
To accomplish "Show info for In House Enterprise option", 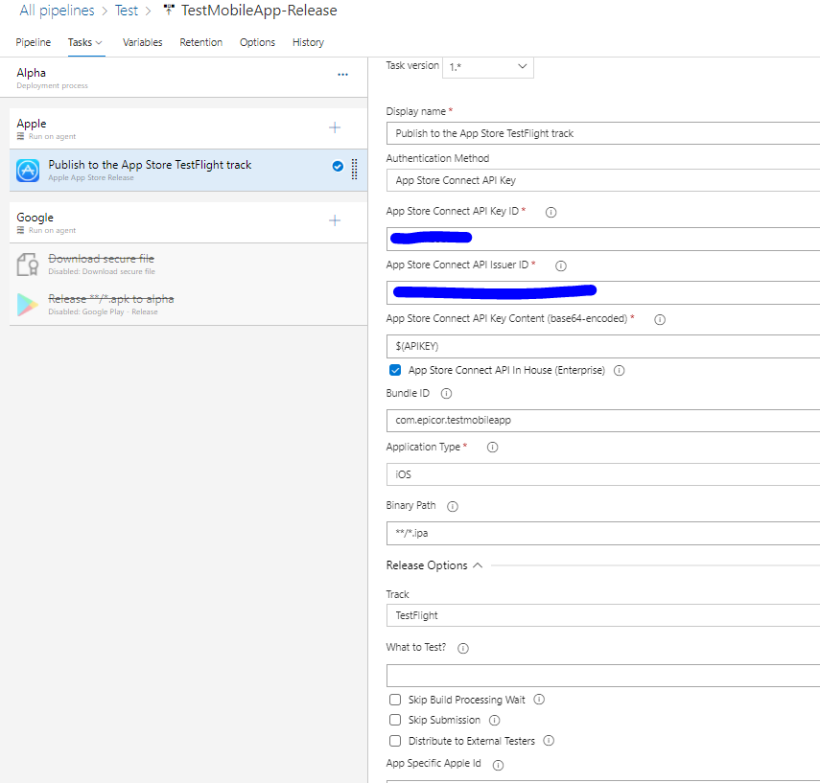I will pos(620,371).
